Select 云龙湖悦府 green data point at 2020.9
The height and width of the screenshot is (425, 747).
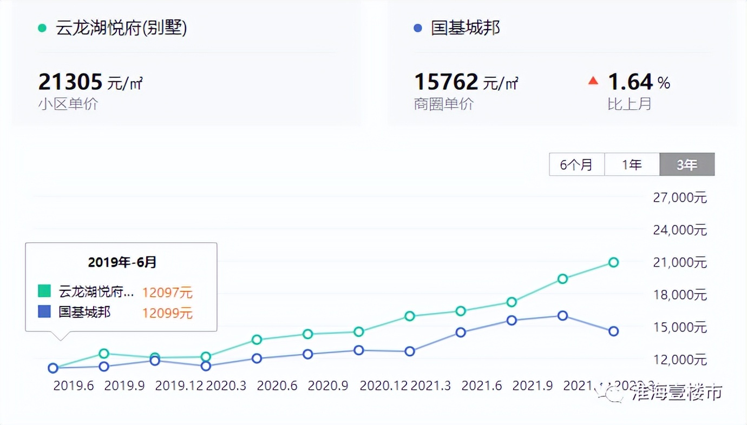(x=307, y=334)
